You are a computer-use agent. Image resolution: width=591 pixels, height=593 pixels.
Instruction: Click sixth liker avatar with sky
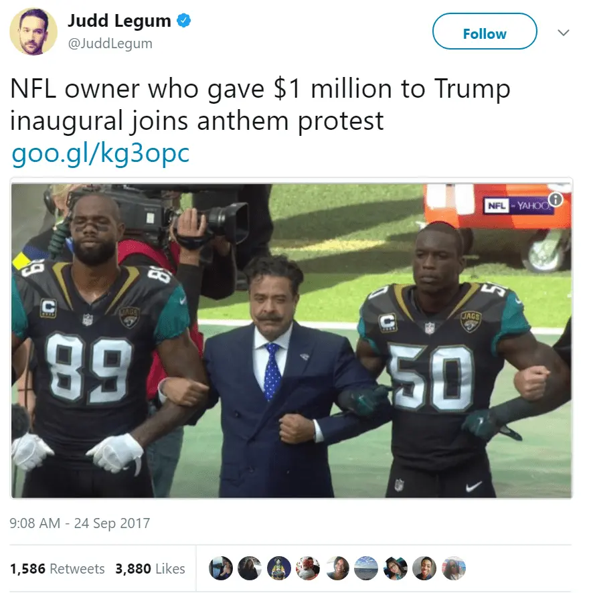click(x=366, y=568)
